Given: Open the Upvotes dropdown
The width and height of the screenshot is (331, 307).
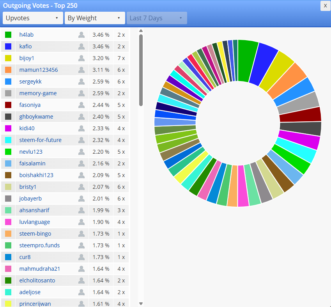Looking at the screenshot, I should [x=33, y=18].
